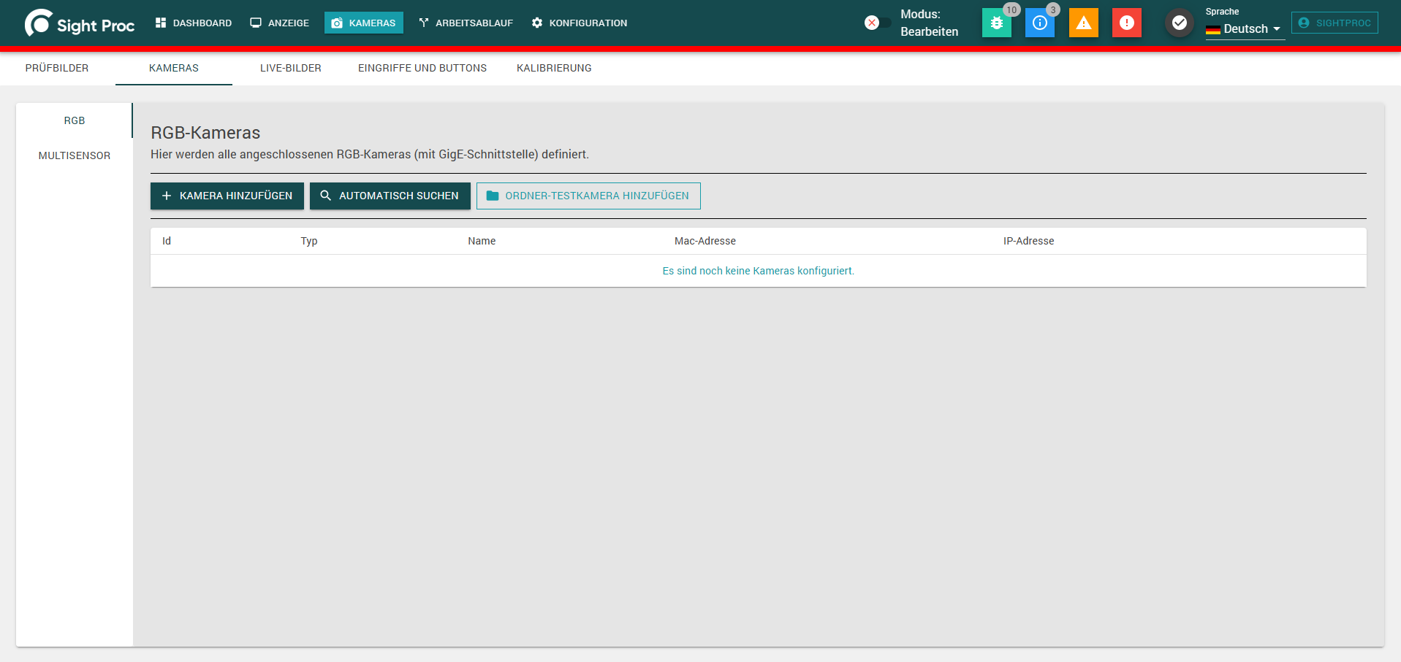
Task: Click the SIGHTPROC user button
Action: tap(1334, 23)
